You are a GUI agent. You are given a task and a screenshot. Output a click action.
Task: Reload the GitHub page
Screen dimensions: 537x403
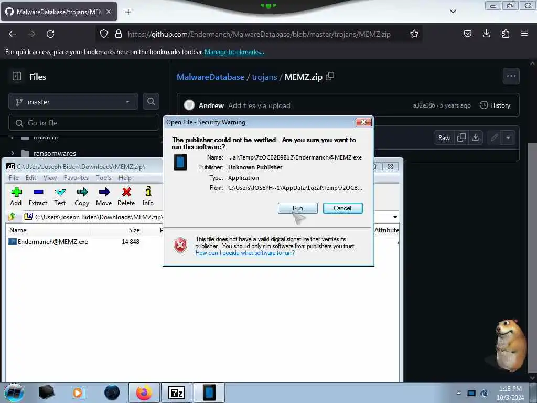pyautogui.click(x=50, y=34)
